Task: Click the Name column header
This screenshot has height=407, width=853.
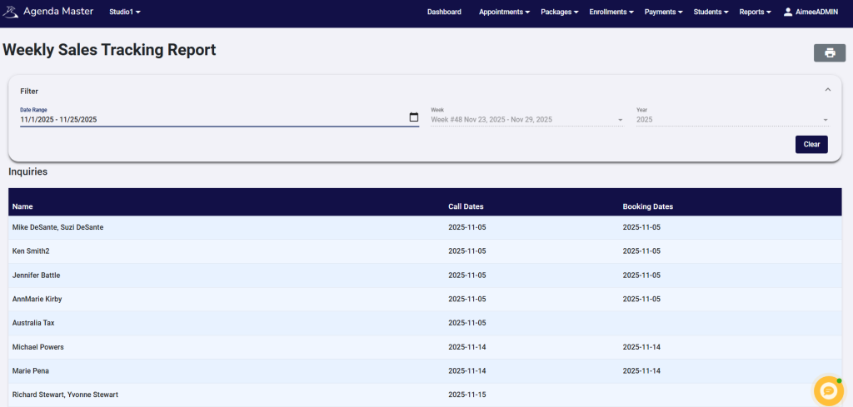Action: pyautogui.click(x=22, y=206)
